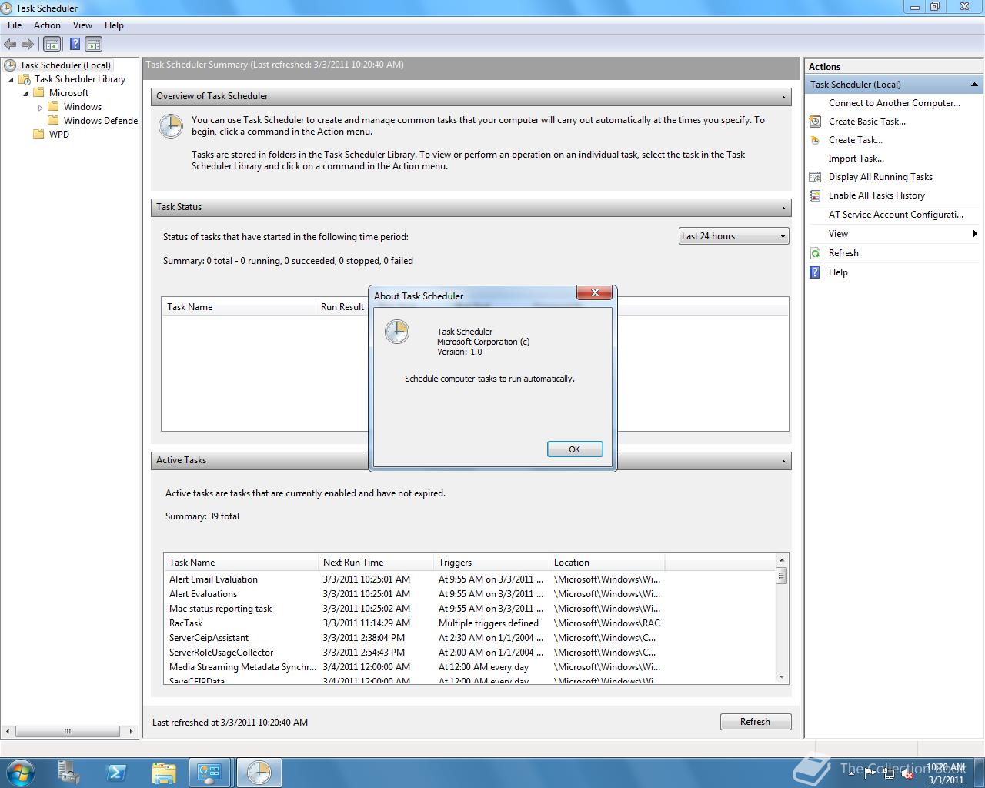Select the ServerRoleUsageCollector task row

[469, 653]
